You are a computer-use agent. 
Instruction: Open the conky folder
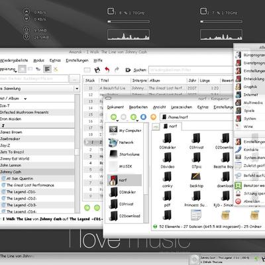click(x=168, y=180)
